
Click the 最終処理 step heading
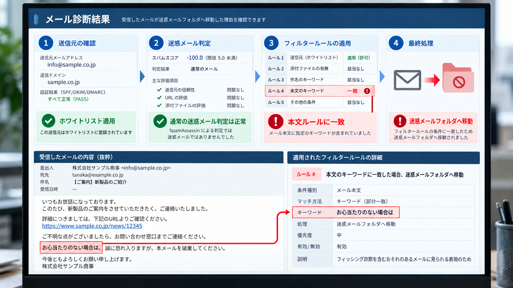(421, 43)
